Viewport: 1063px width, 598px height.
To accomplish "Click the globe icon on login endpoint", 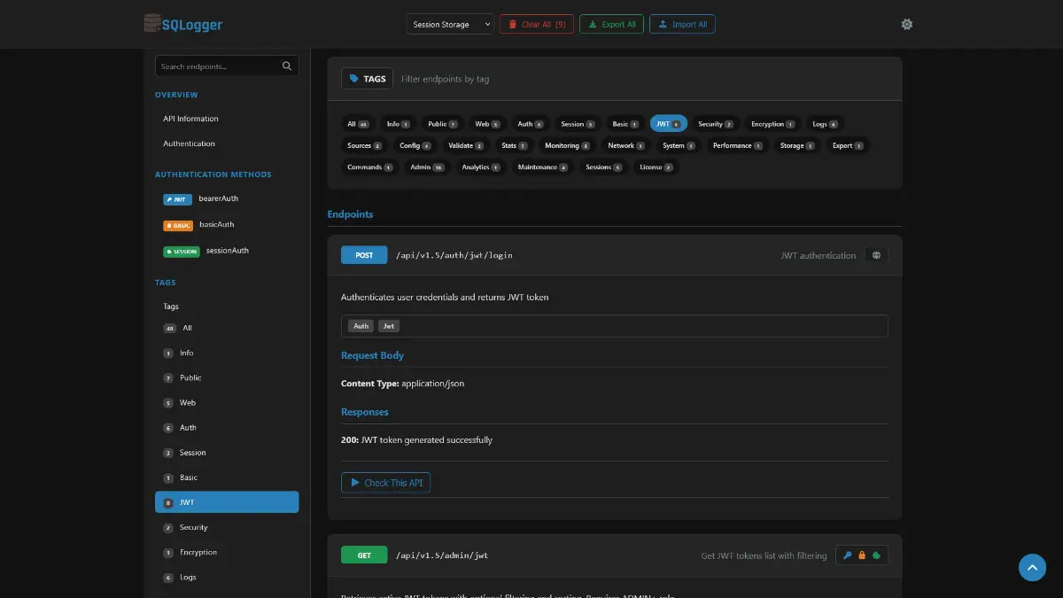I will 876,255.
